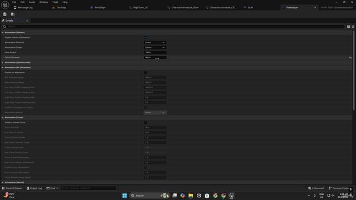356x200 pixels.
Task: Open the taskbar clock and date
Action: (x=343, y=196)
